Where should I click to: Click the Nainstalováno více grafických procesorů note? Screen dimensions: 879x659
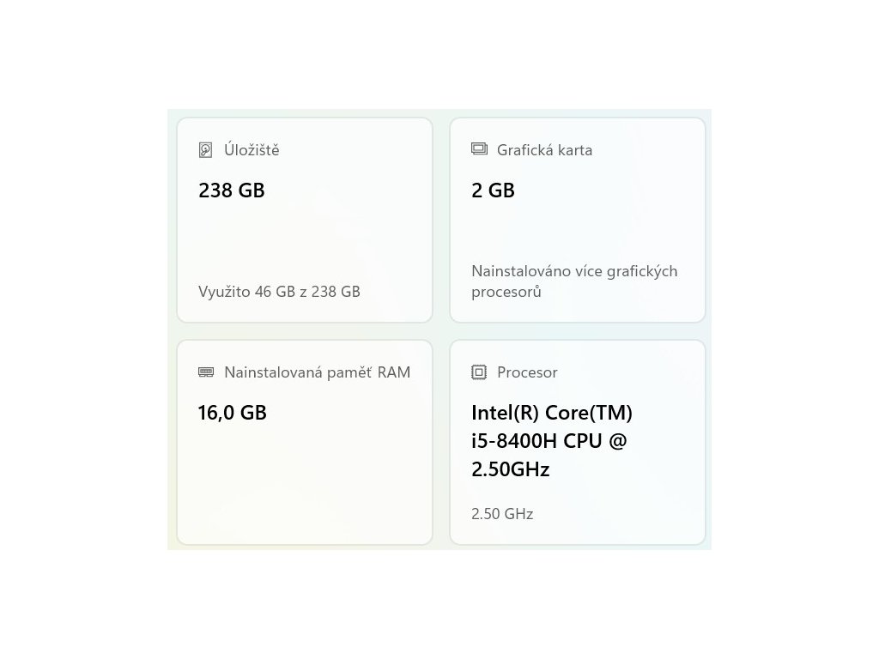(x=573, y=281)
